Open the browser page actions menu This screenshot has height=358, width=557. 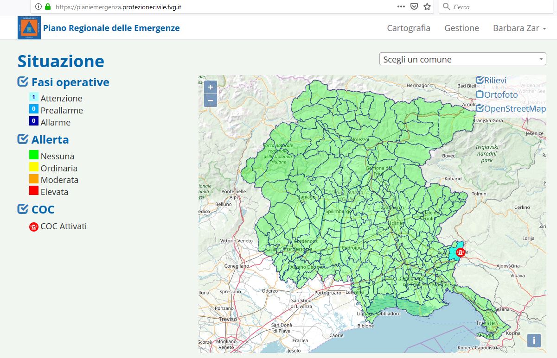click(401, 7)
